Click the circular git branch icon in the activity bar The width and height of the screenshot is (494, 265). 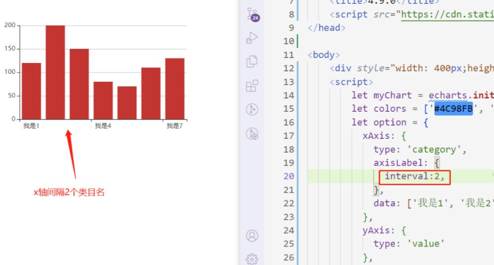coord(252,109)
